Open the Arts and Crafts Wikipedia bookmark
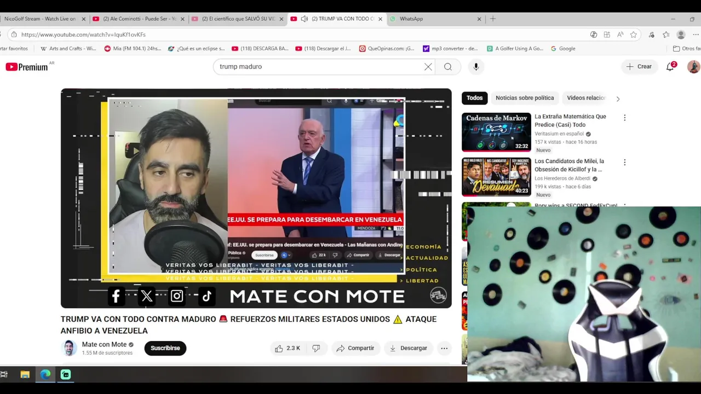 coord(69,48)
